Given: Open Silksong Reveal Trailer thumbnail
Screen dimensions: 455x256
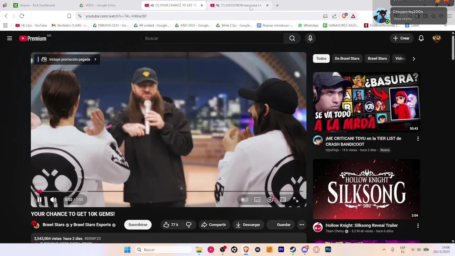Looking at the screenshot, I should coord(366,189).
